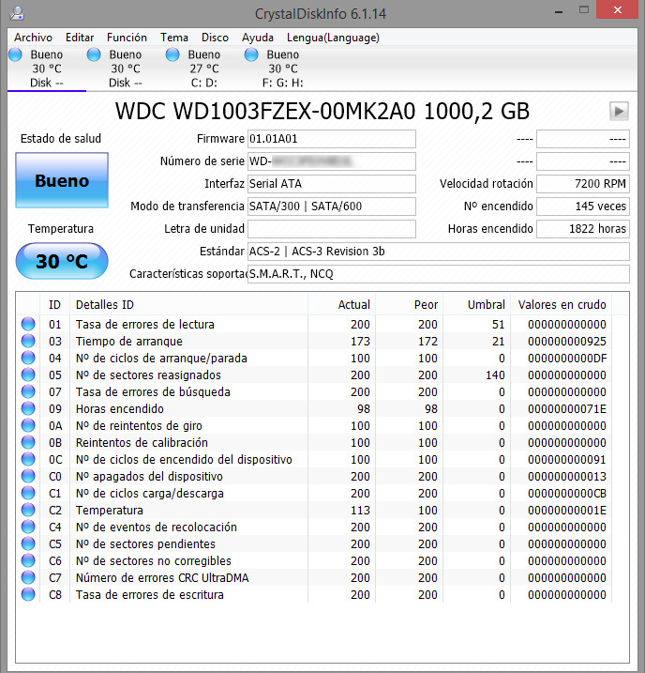Switch to the F: G: H: disk tab

point(283,69)
